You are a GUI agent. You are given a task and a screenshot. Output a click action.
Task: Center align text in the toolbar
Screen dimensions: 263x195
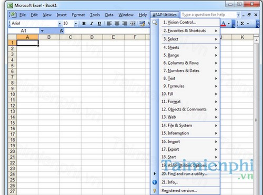(x=117, y=24)
